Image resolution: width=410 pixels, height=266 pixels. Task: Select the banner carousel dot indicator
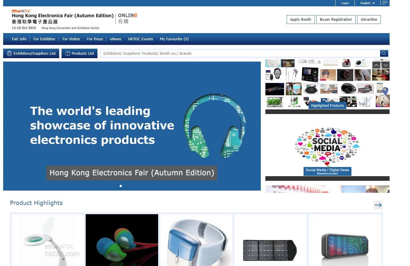(x=121, y=186)
